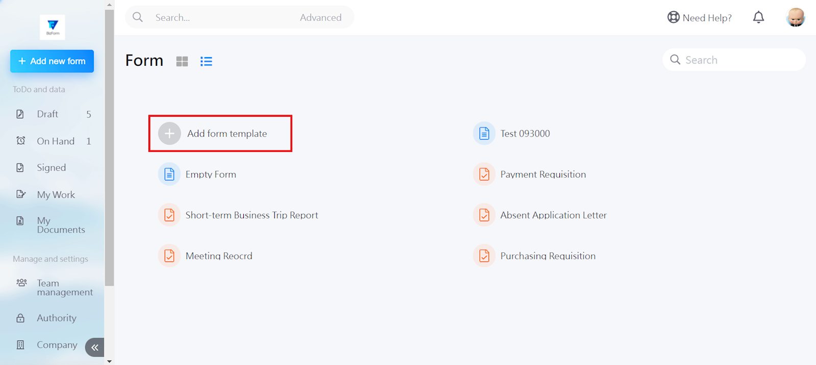816x365 pixels.
Task: Click the Meeting Reocrd form icon
Action: pyautogui.click(x=169, y=256)
